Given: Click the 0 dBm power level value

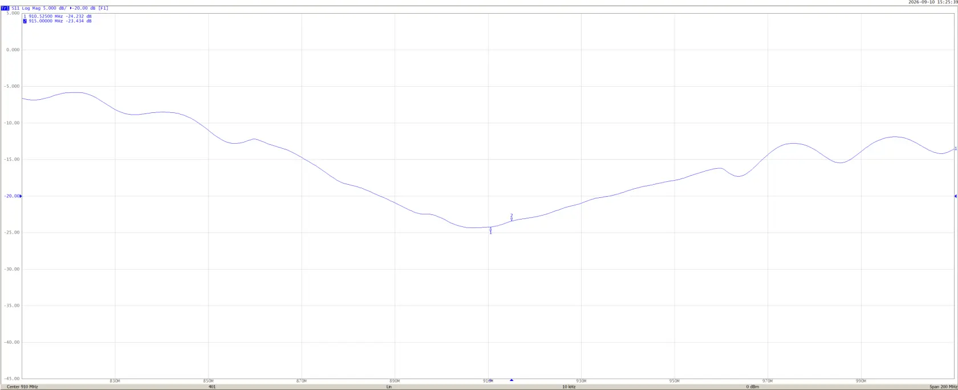Looking at the screenshot, I should point(752,387).
